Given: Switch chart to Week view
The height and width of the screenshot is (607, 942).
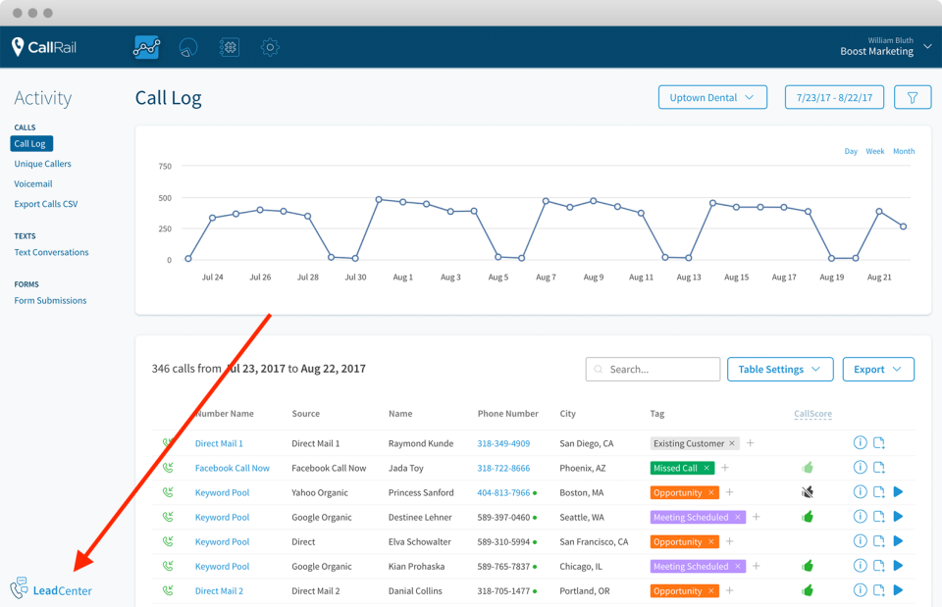Looking at the screenshot, I should [x=874, y=151].
